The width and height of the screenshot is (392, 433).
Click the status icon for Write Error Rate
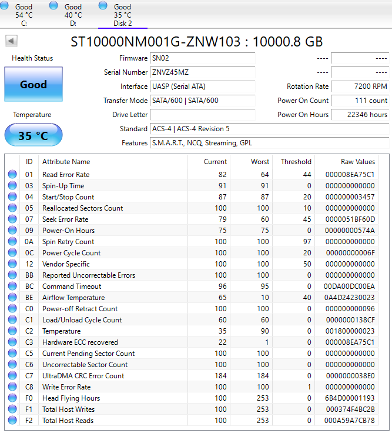(12, 387)
